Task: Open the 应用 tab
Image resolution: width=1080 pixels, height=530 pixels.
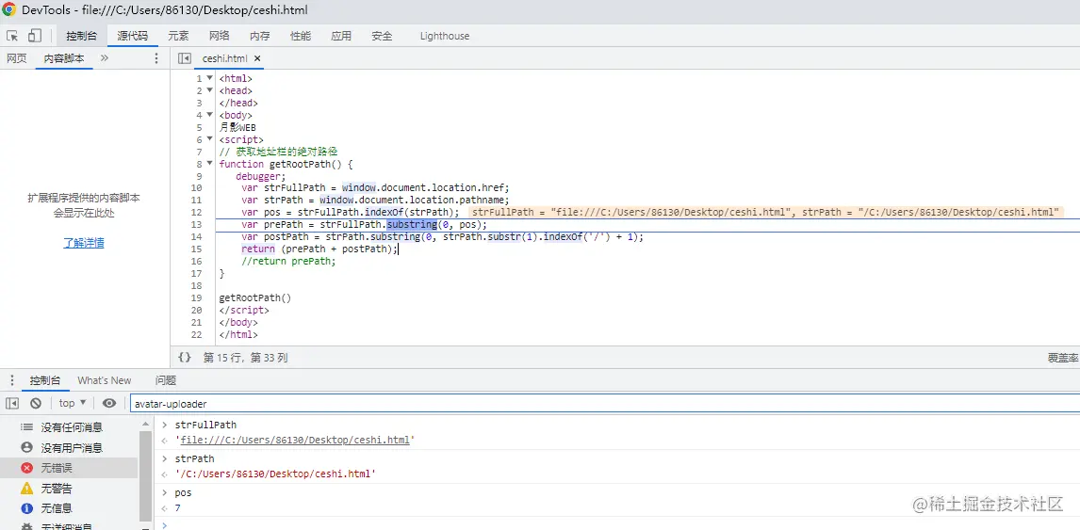Action: pyautogui.click(x=341, y=36)
